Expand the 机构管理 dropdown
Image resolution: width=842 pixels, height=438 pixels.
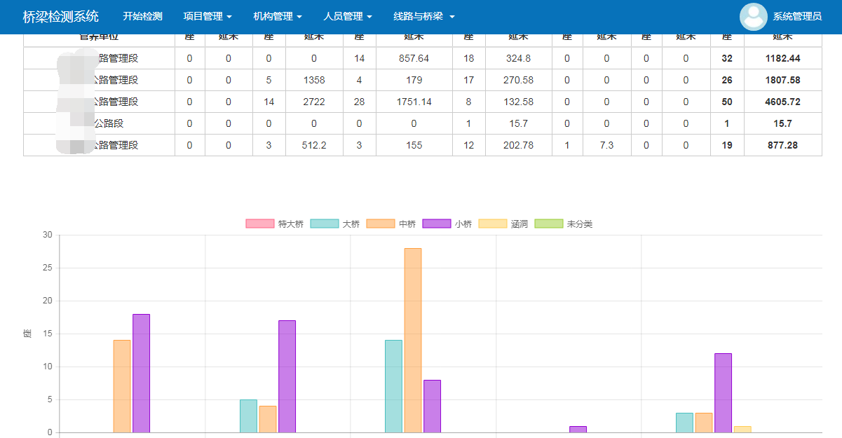[278, 16]
